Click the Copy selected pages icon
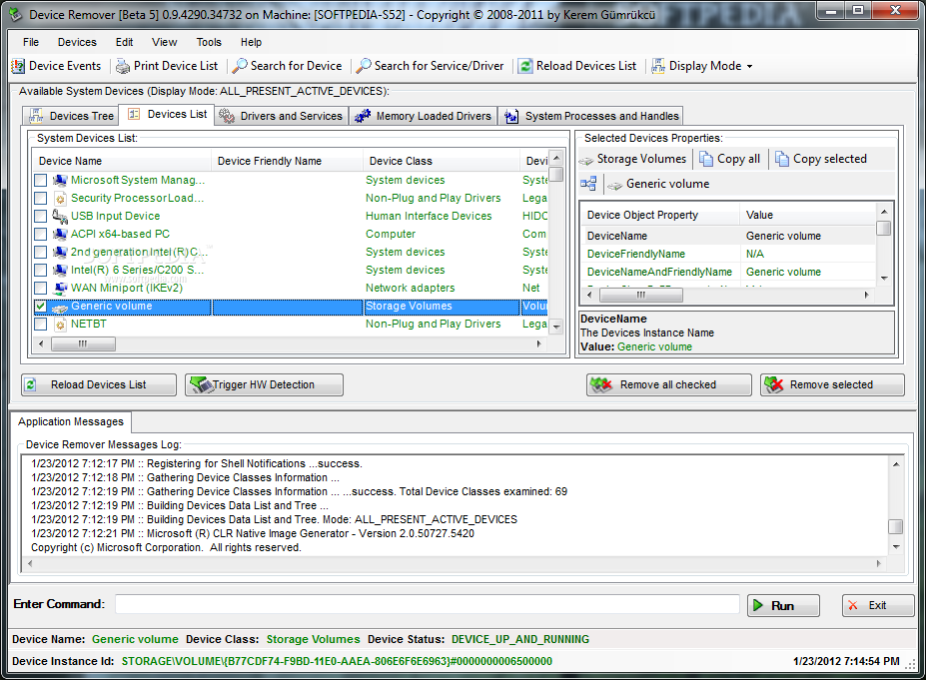 782,159
